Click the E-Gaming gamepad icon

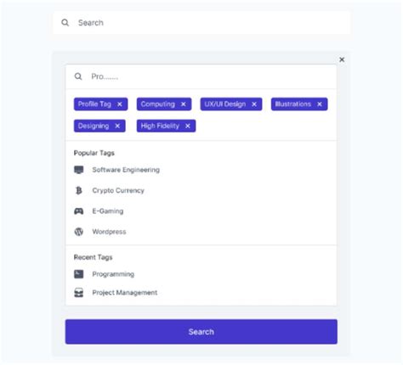[79, 211]
